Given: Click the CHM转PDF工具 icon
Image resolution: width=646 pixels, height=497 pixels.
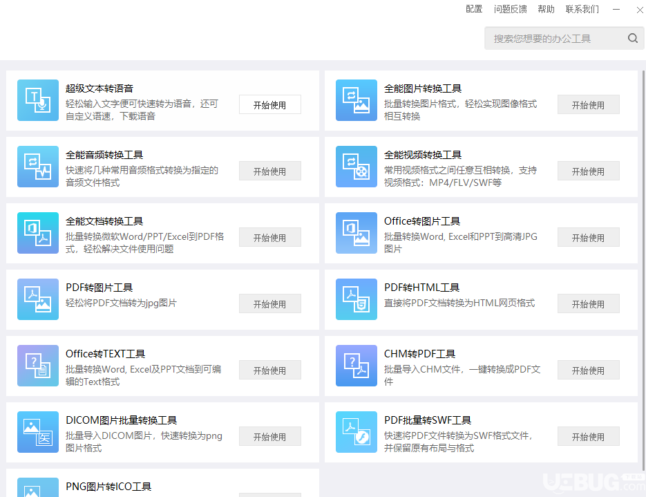Looking at the screenshot, I should (x=357, y=366).
